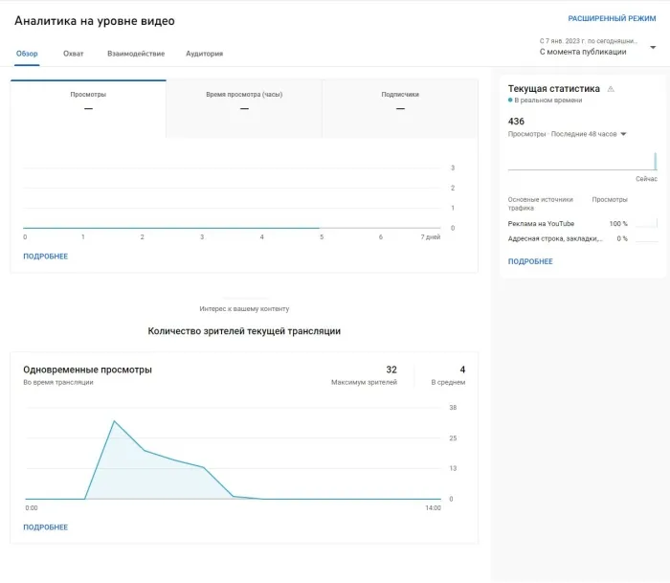Switch to the Обзор tab
Screen dimensions: 670x583
pyautogui.click(x=27, y=54)
